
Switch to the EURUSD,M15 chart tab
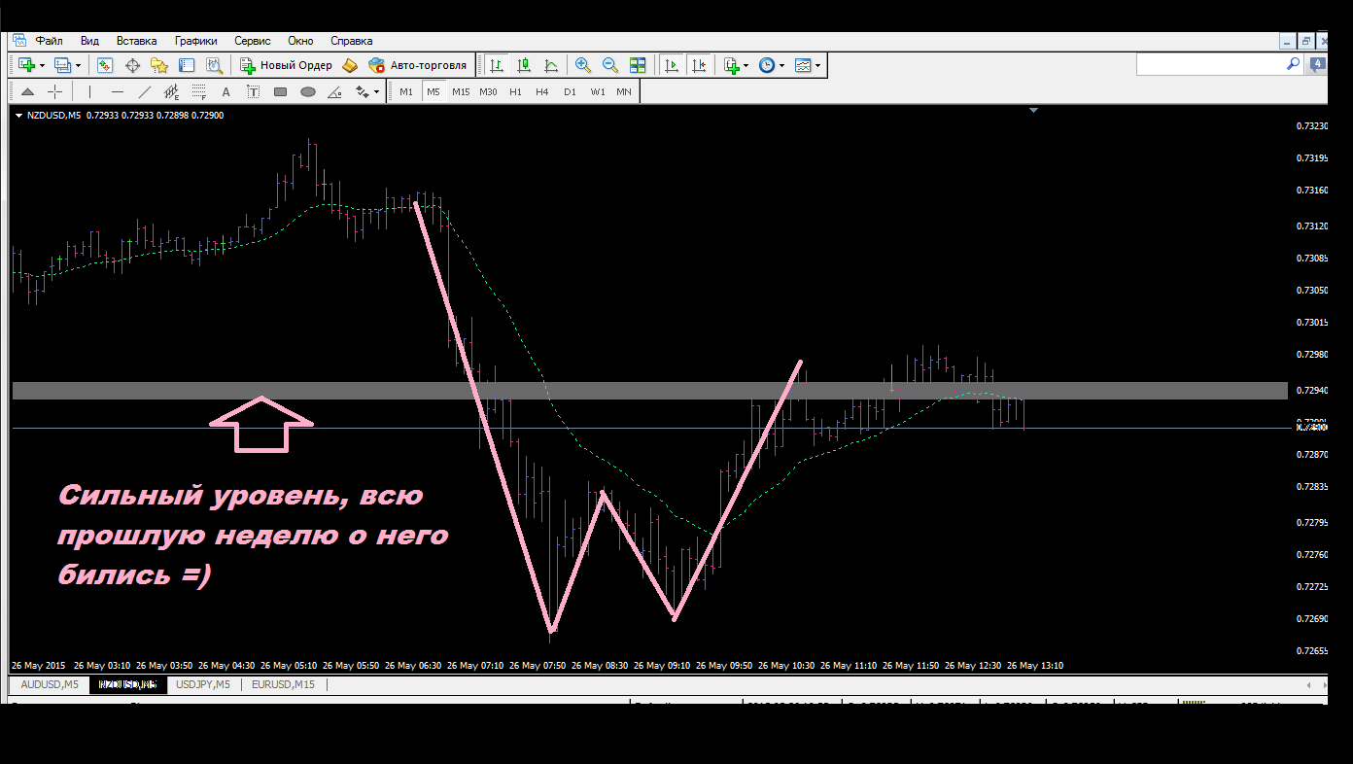[x=284, y=684]
